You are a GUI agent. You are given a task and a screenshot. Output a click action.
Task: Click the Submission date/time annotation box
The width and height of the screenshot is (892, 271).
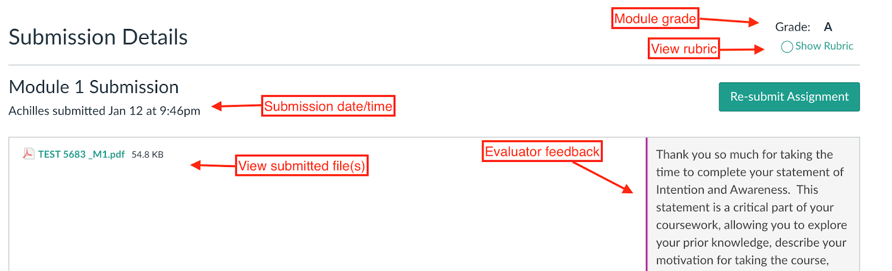(328, 106)
